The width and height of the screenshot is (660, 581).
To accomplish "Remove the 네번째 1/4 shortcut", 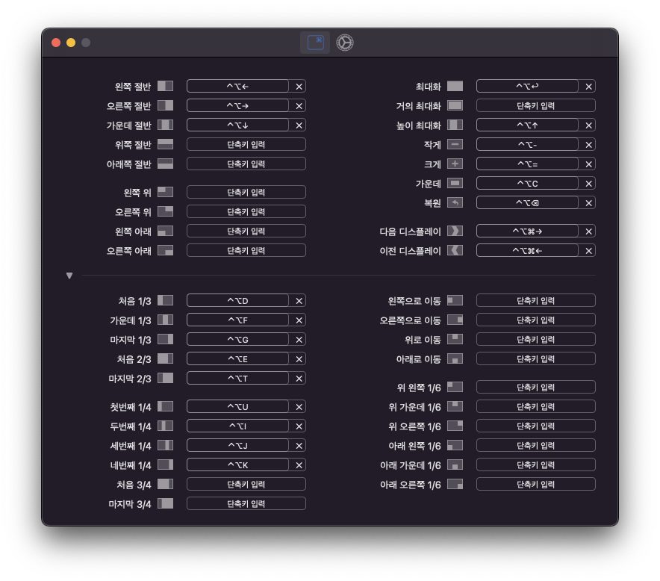I will coord(299,465).
